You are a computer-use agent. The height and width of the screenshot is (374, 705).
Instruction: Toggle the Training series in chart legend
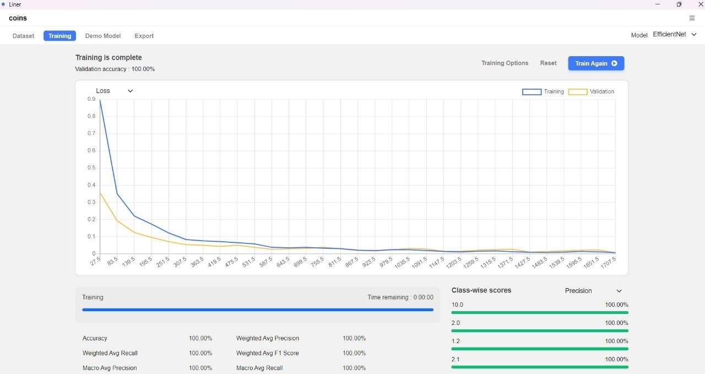click(543, 92)
